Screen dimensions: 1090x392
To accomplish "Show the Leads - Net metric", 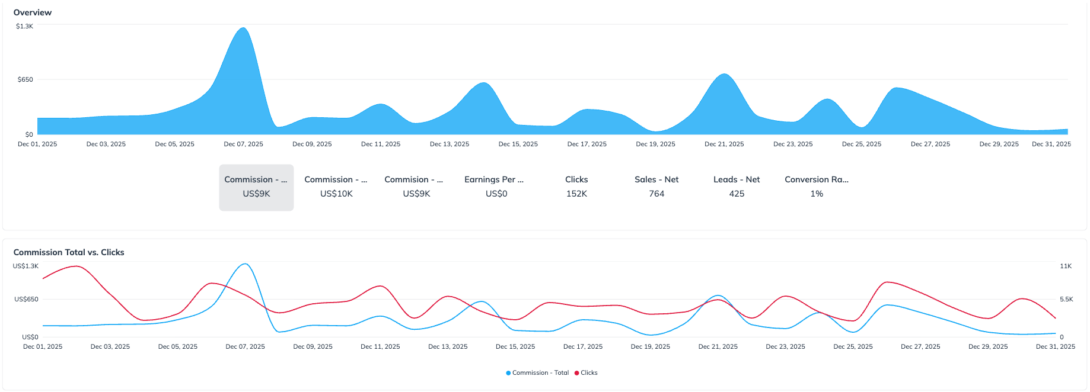I will coord(737,187).
